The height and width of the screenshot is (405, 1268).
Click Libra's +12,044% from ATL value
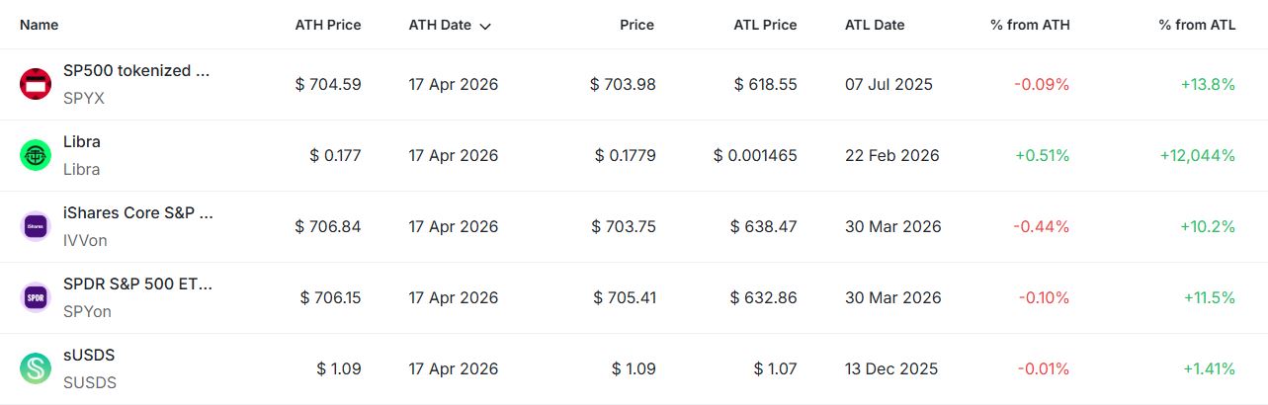[1196, 155]
